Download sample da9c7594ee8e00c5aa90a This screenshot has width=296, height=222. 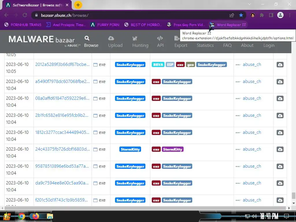(280, 183)
